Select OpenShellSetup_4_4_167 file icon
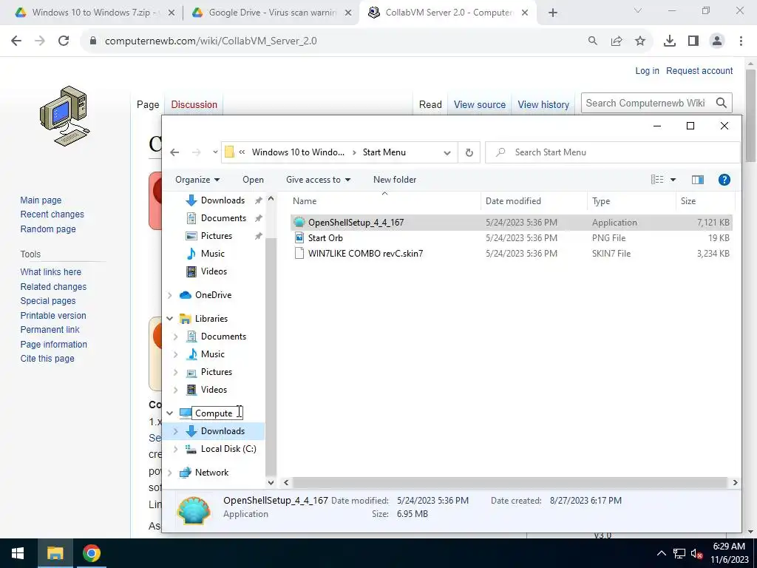 point(299,223)
